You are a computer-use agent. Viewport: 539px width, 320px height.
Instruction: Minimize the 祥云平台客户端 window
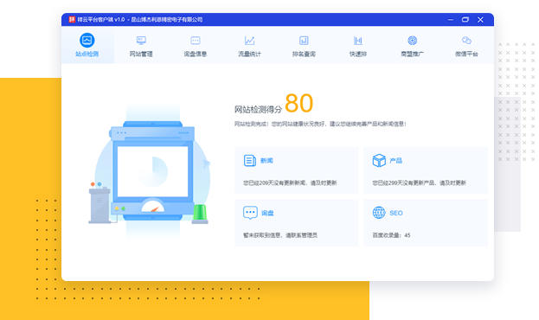tap(450, 20)
